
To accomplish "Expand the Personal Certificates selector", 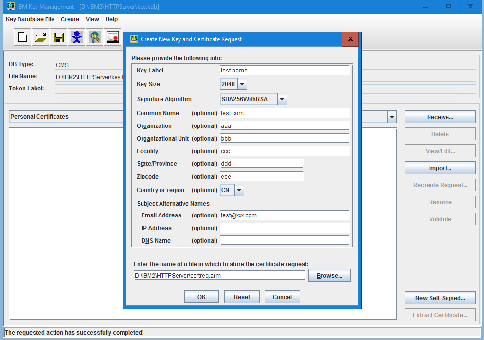I will coord(392,116).
